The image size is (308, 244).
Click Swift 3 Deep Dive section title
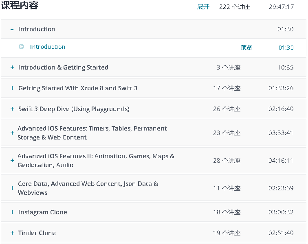74,109
